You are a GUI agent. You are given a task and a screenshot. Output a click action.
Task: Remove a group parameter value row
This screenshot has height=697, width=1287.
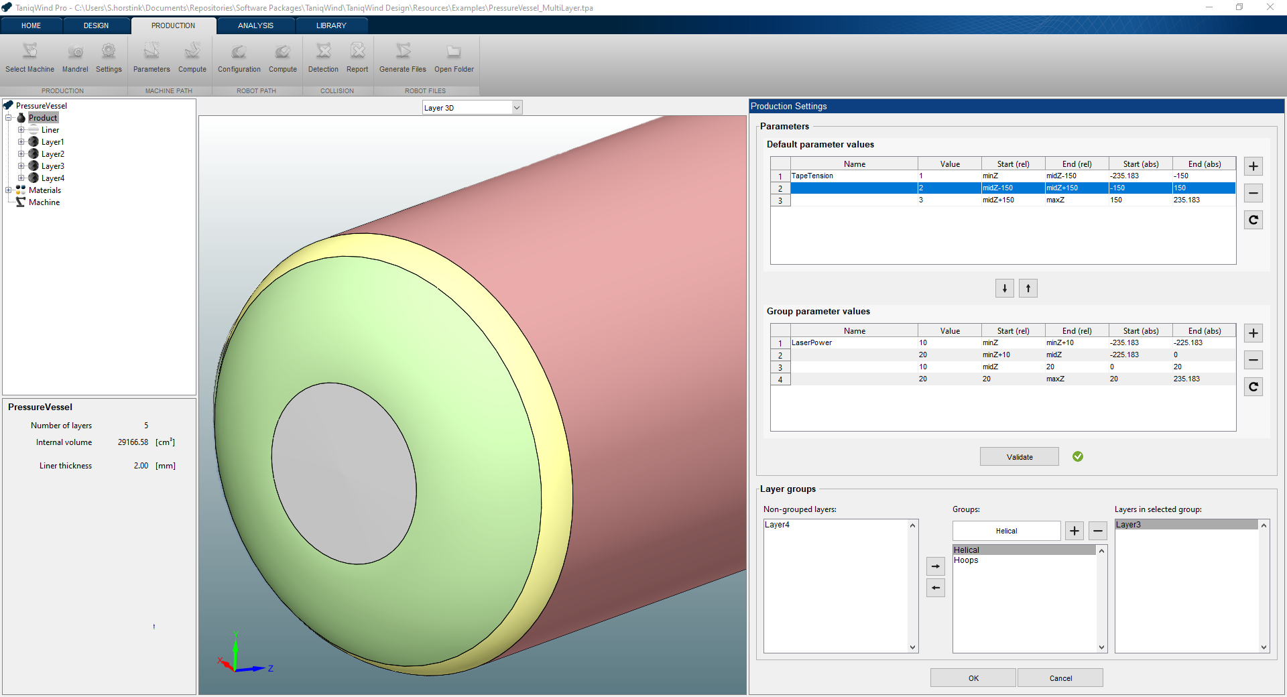point(1253,360)
